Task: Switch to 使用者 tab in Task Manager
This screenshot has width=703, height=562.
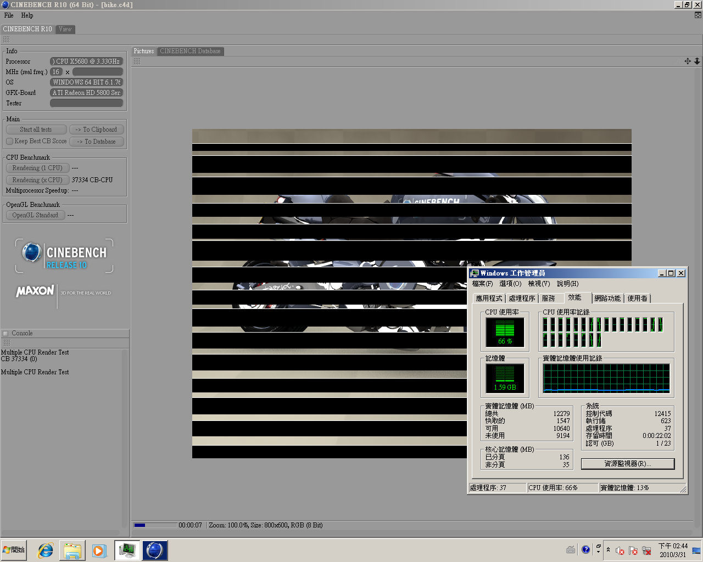Action: (637, 298)
